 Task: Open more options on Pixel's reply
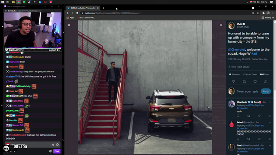point(270,146)
